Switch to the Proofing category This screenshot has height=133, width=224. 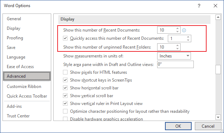click(x=27, y=38)
